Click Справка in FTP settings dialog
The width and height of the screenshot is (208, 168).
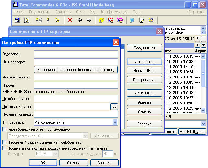click(104, 162)
